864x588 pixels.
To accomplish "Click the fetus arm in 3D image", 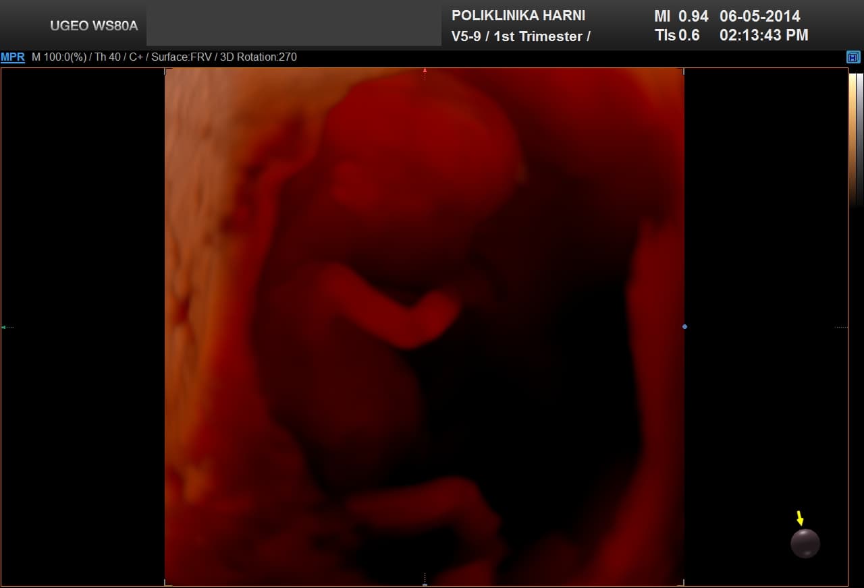I will click(391, 303).
